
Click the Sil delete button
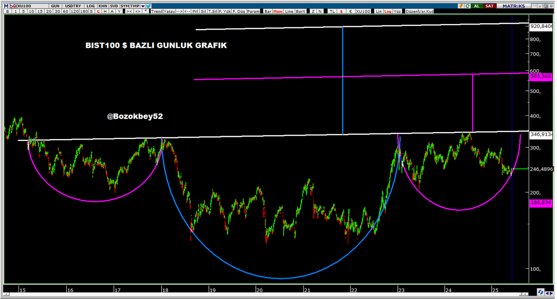click(203, 11)
